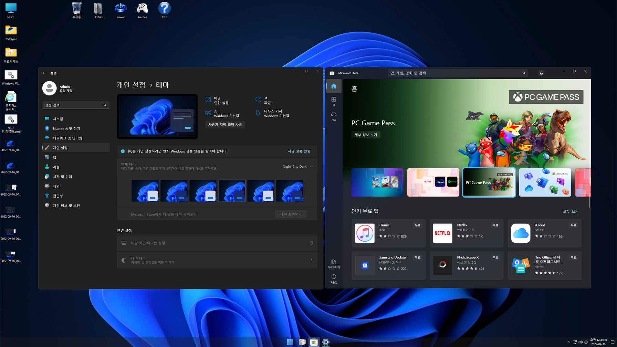
Task: Select 접근성 in Settings navigation
Action: click(x=76, y=196)
